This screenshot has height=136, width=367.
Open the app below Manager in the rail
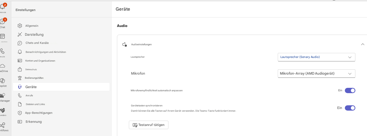point(2,110)
